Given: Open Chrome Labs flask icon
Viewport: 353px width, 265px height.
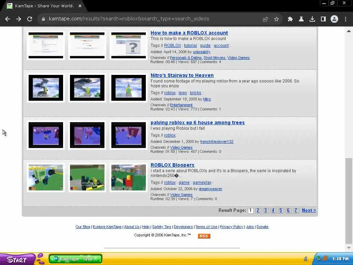Looking at the screenshot, I should tap(301, 19).
